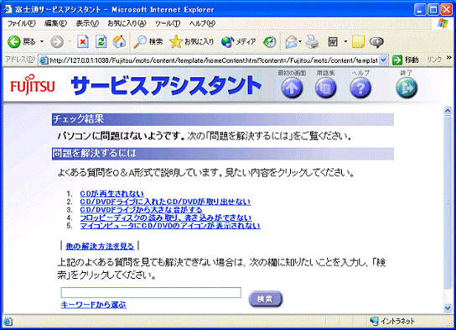
Task: Open link フロッピーディスクの読み取り、書き込みができない
Action: [x=166, y=217]
